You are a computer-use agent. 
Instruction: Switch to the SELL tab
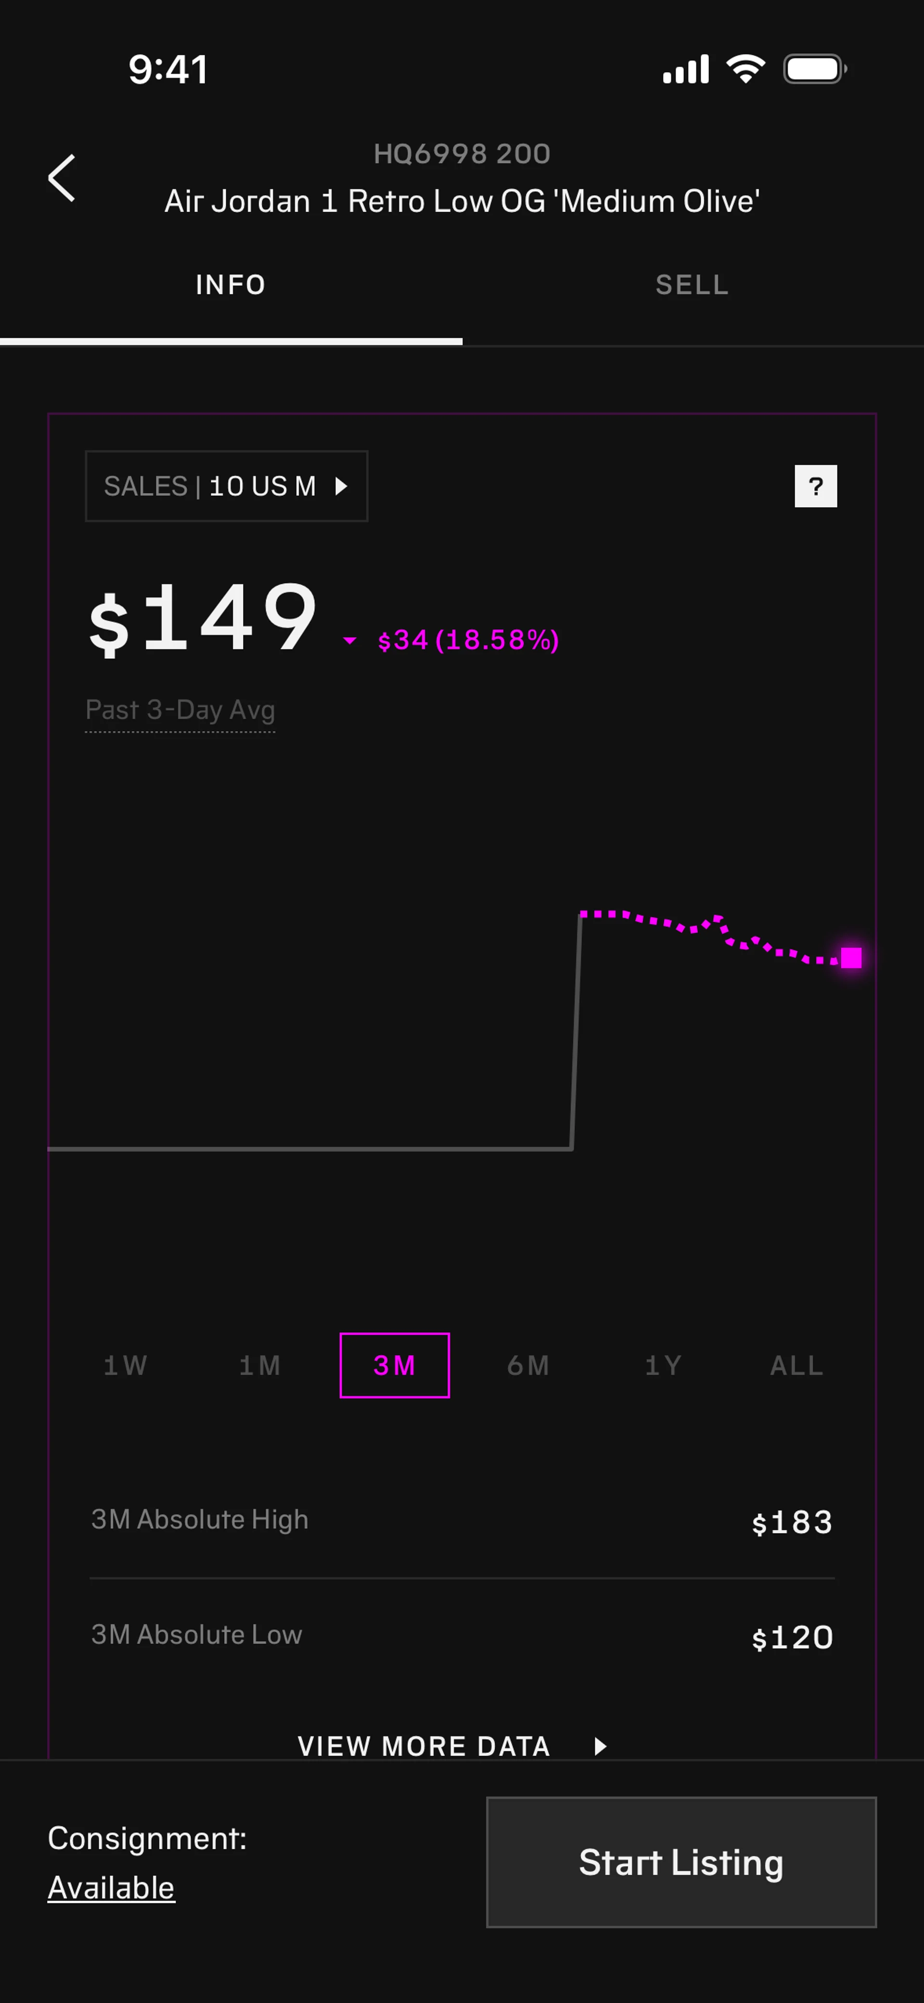click(x=692, y=285)
